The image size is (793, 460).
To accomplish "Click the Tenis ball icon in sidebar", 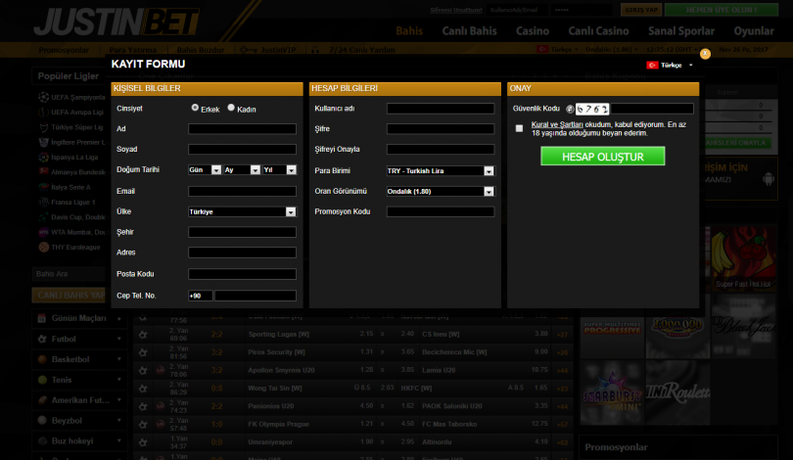I will point(42,380).
